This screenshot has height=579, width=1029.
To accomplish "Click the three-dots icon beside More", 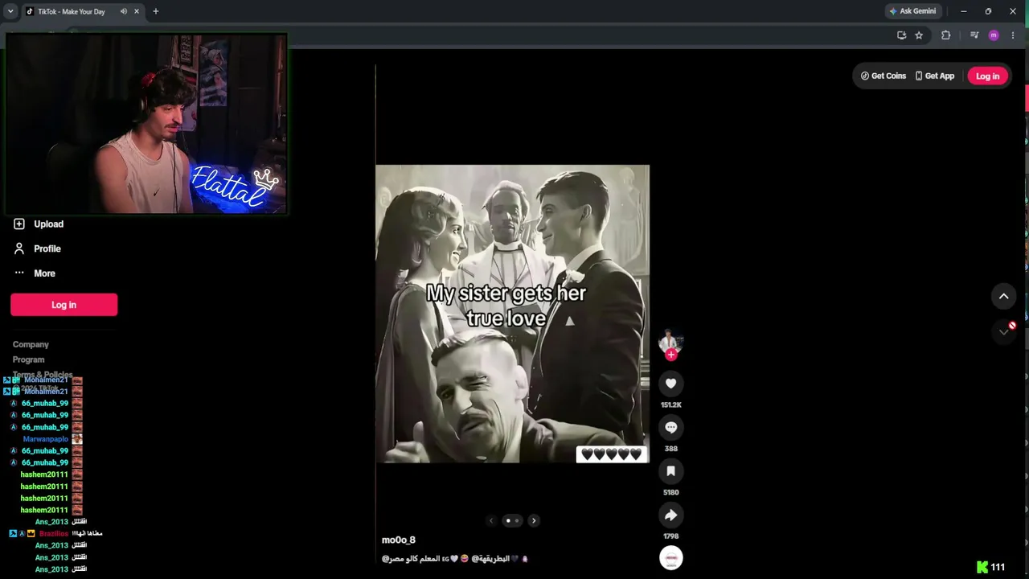I will (19, 273).
